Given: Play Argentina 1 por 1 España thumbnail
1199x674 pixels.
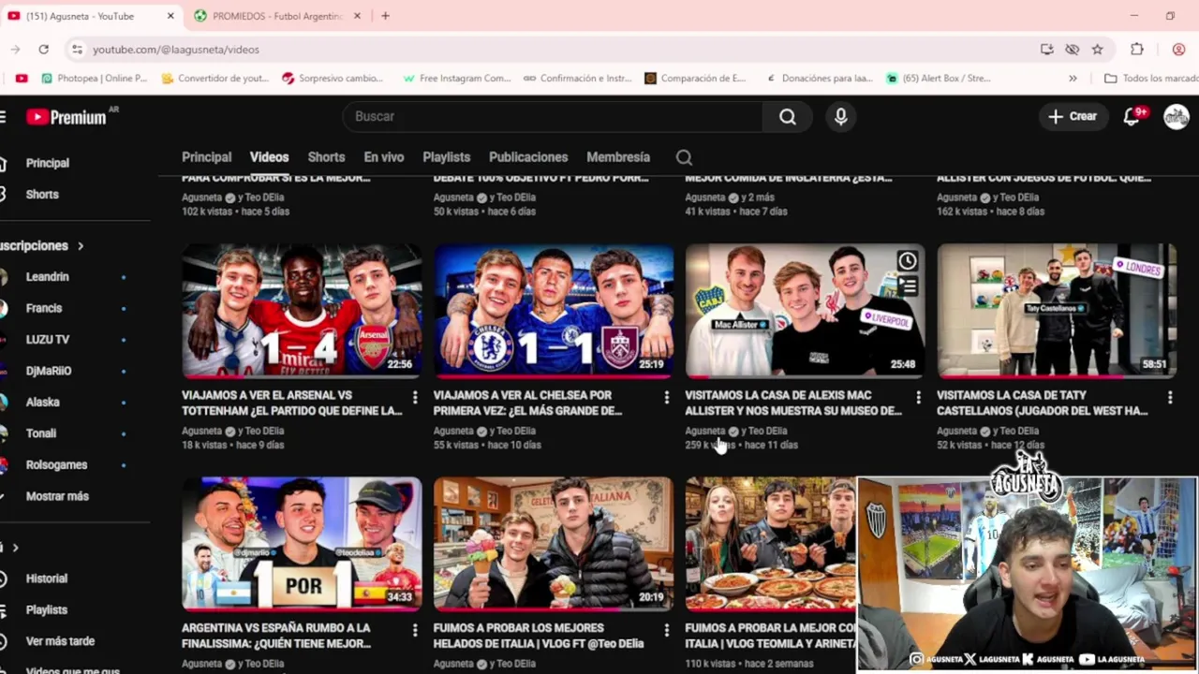Looking at the screenshot, I should click(x=302, y=544).
